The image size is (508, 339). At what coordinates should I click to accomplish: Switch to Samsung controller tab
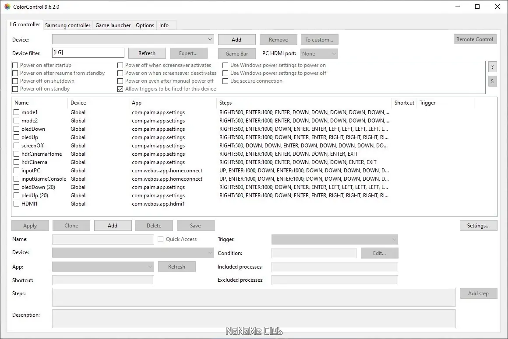(x=68, y=25)
